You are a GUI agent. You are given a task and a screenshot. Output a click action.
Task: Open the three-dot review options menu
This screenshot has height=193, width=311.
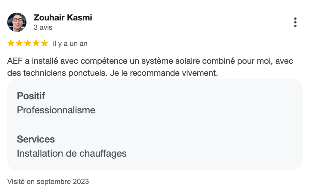tap(295, 22)
